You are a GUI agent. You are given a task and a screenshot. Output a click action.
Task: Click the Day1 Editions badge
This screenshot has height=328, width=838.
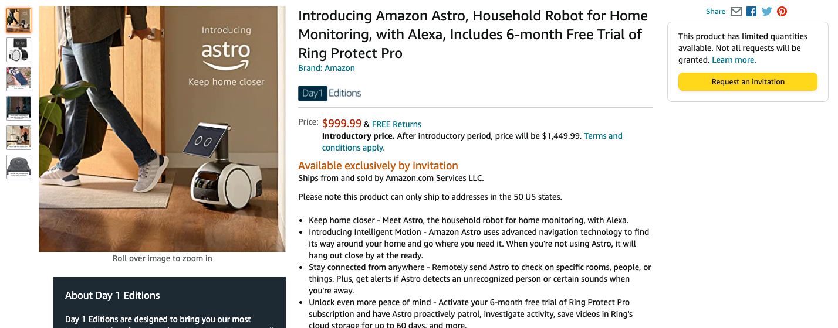[x=330, y=93]
